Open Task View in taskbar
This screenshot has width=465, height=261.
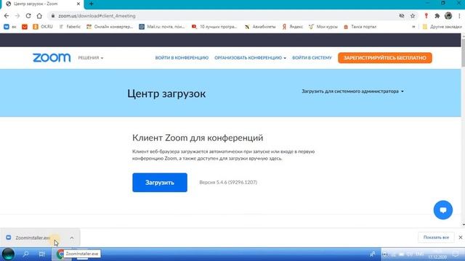(42, 254)
